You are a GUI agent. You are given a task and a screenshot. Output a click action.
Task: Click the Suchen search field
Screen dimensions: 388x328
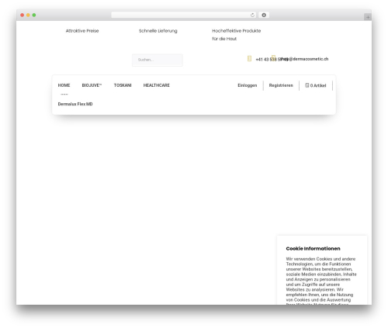(158, 60)
